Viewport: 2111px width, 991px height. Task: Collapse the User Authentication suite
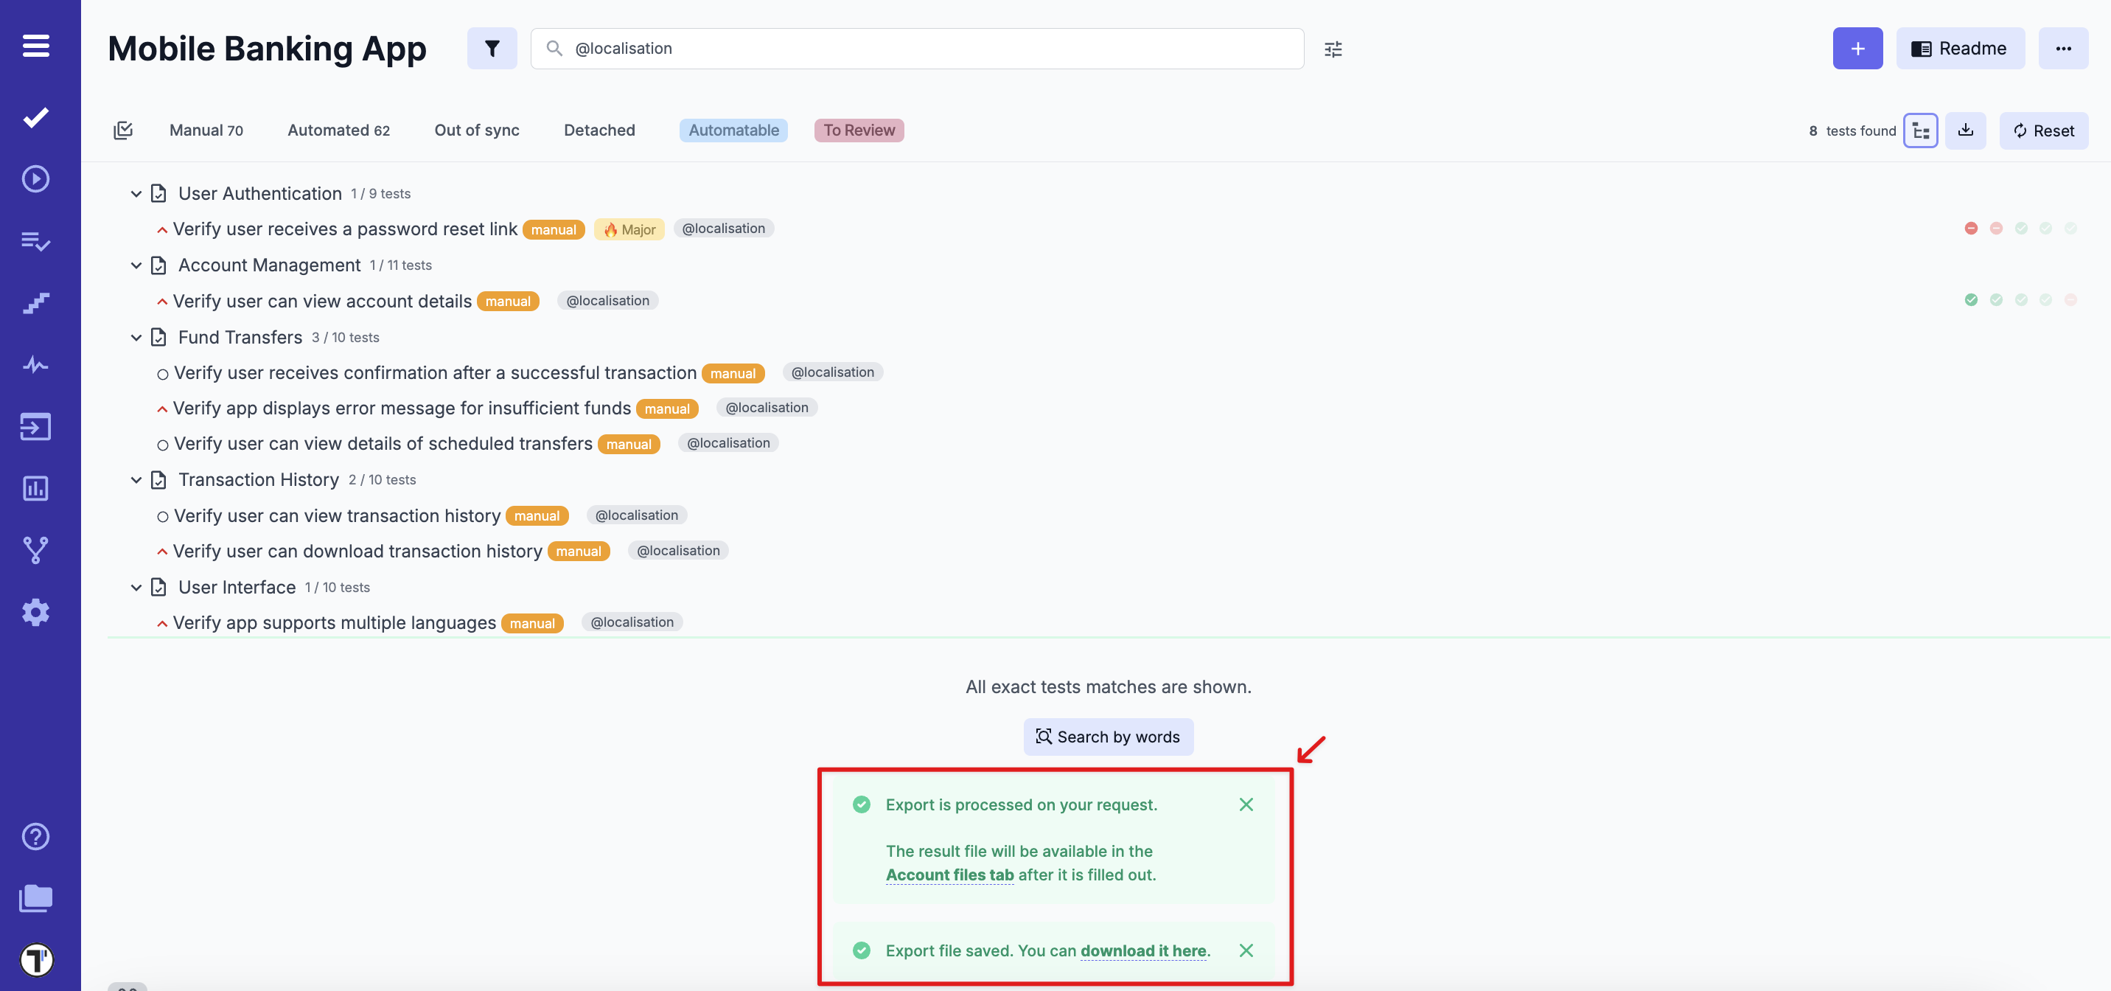point(136,193)
